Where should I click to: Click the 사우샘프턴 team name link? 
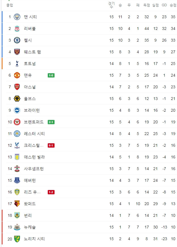tap(34, 169)
